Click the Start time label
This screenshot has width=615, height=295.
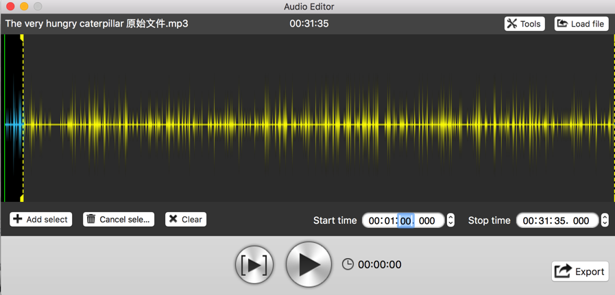click(x=335, y=220)
